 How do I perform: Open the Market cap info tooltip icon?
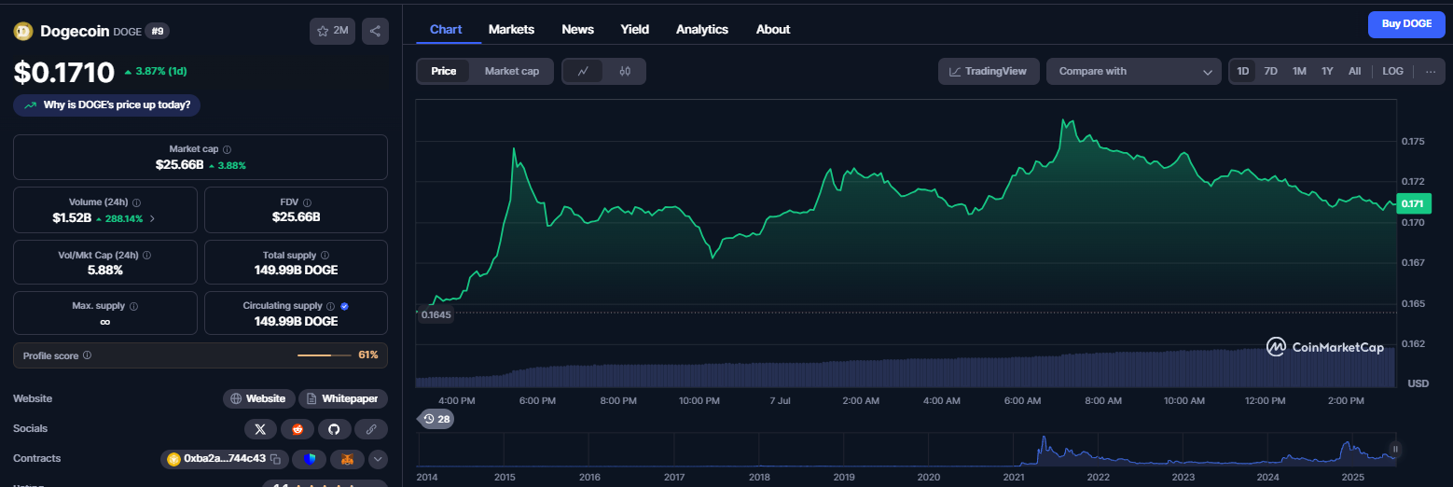(227, 149)
